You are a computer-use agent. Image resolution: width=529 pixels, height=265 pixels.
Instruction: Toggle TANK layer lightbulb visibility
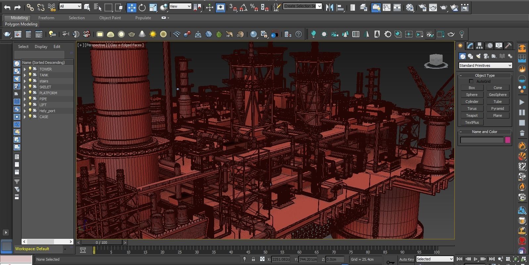point(30,75)
